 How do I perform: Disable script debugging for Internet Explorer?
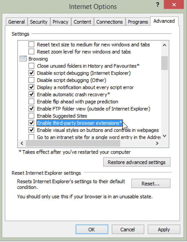point(32,73)
